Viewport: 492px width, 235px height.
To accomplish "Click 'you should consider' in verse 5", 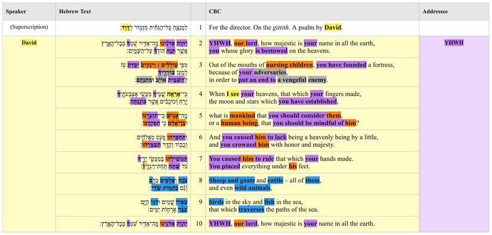I will pos(297,115).
